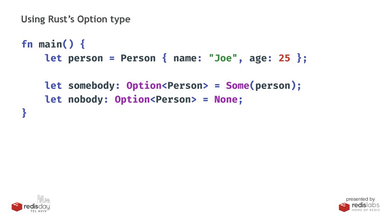Click the red Redis cube logo bottom-left
This screenshot has width=390, height=219.
[x=17, y=207]
